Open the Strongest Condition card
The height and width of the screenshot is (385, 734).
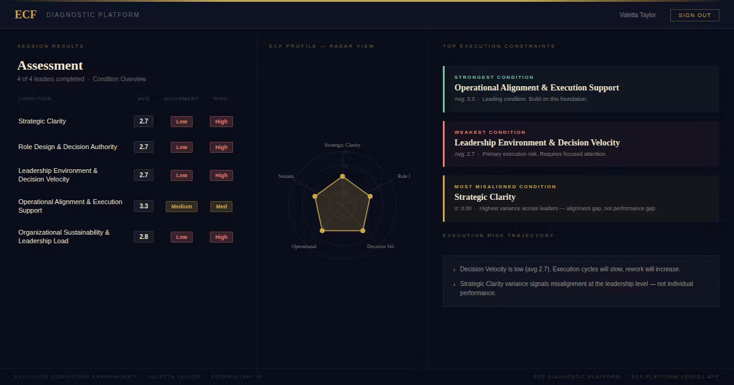pos(580,89)
